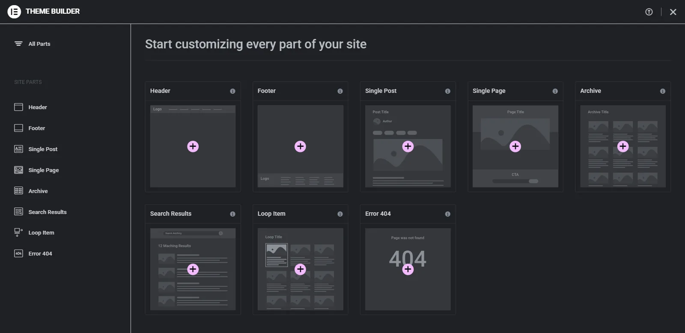Open Search Results in Site Parts list
The width and height of the screenshot is (685, 333).
pos(48,212)
